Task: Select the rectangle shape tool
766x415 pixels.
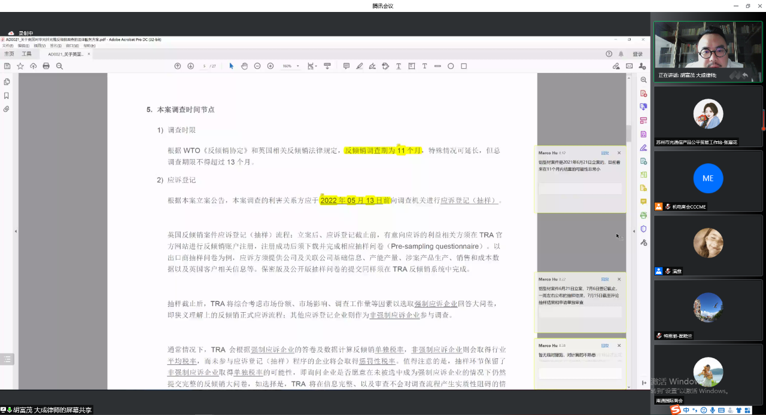Action: [x=464, y=66]
